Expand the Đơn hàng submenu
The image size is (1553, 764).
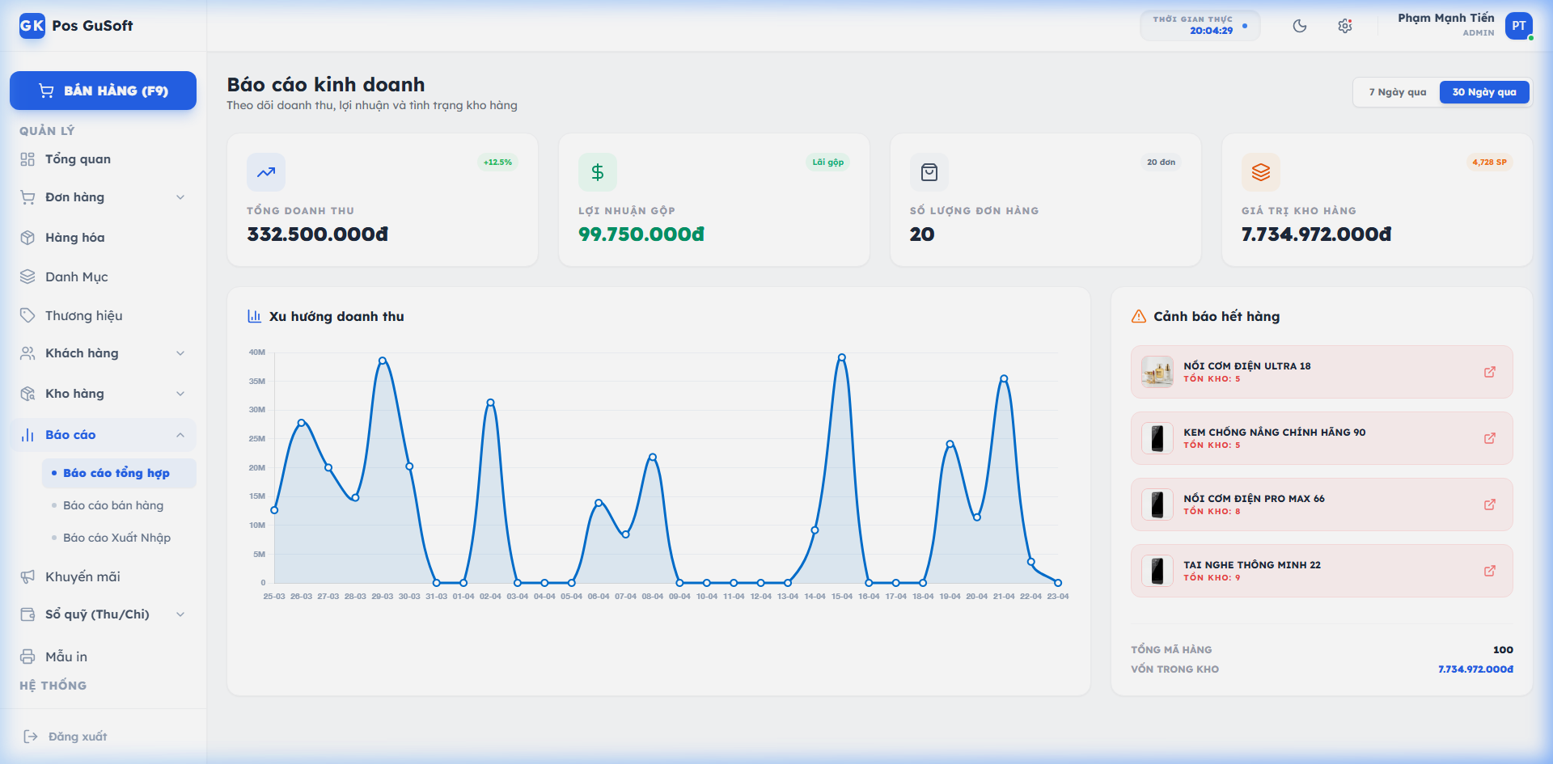[x=180, y=197]
